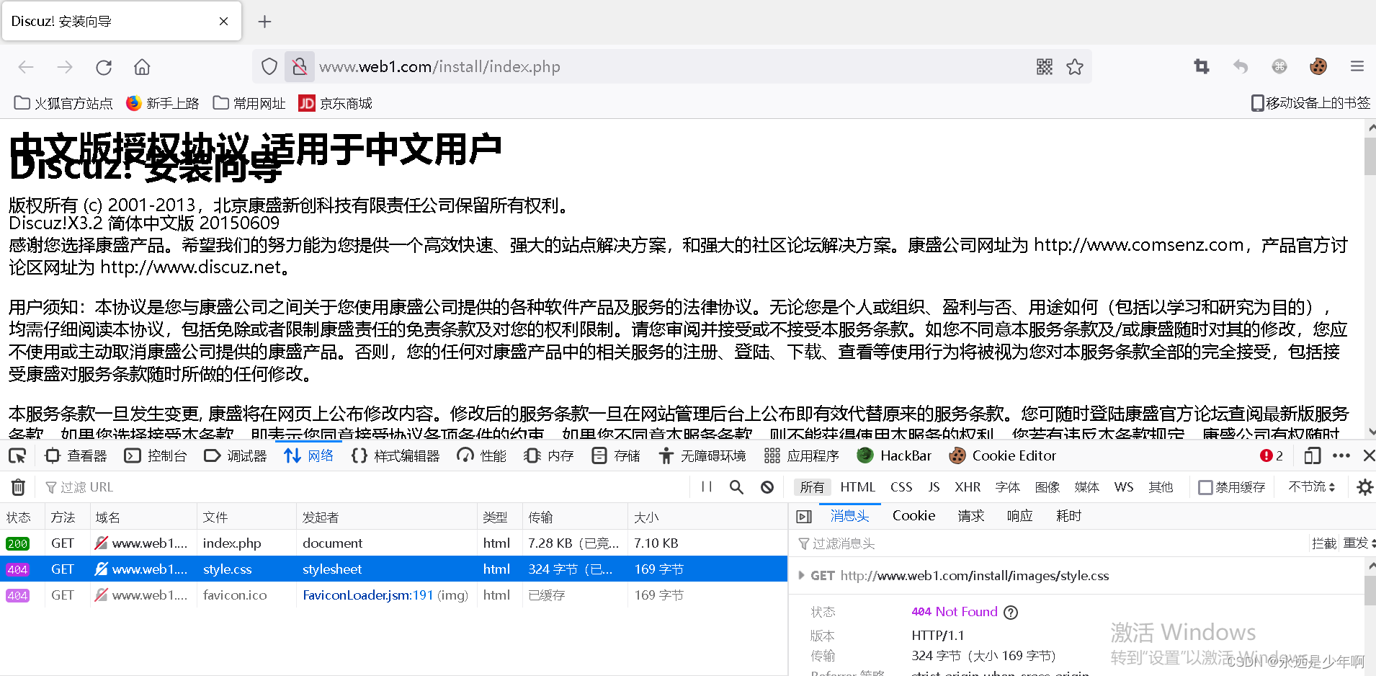Filter requests by CSS
The height and width of the screenshot is (676, 1376).
(x=901, y=487)
